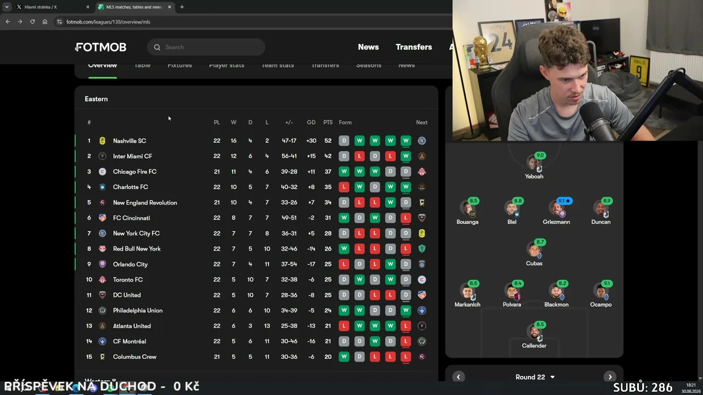Open the Philadelphia Union team link

[138, 311]
